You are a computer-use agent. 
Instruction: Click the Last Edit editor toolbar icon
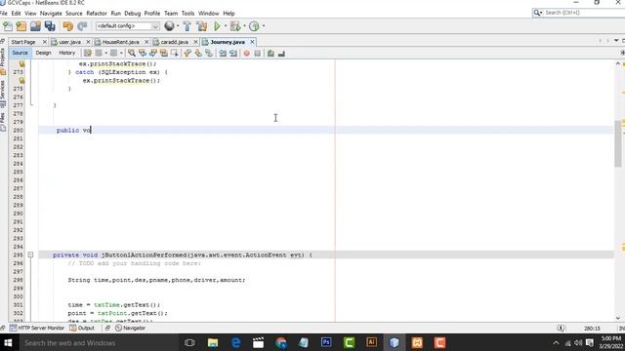point(88,54)
